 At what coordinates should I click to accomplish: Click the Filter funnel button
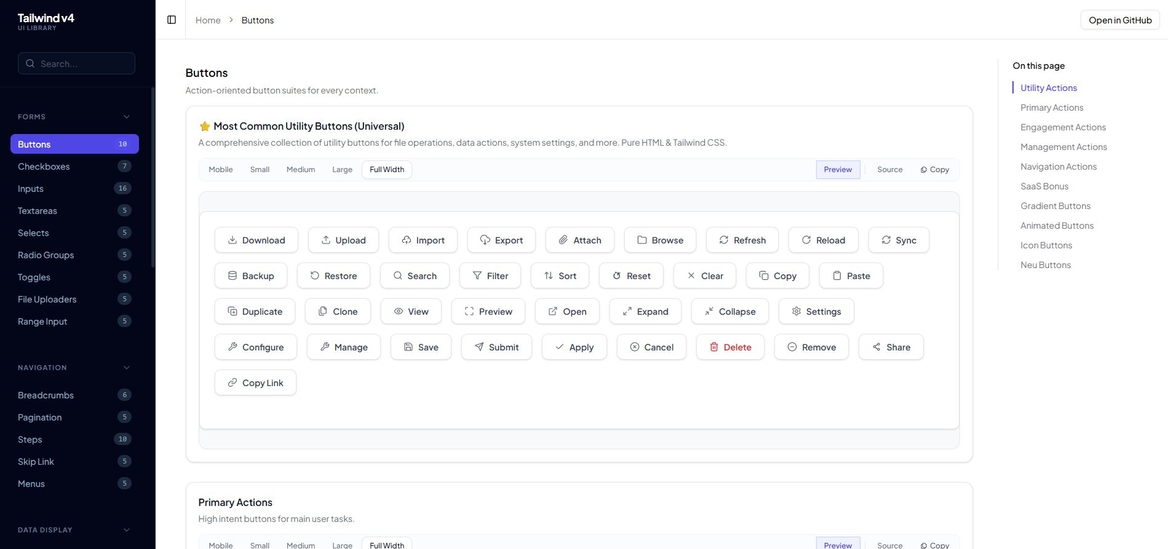click(490, 275)
